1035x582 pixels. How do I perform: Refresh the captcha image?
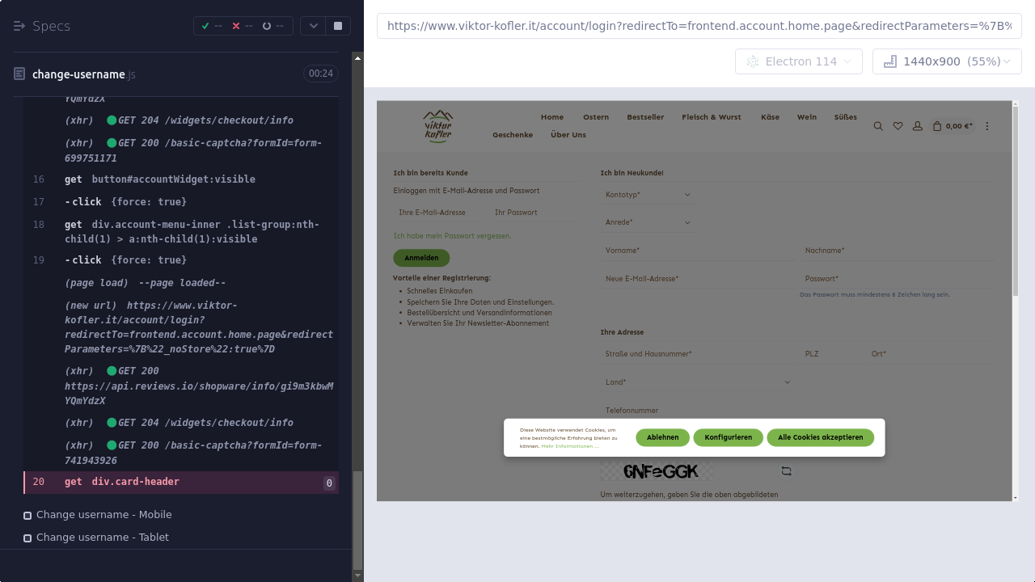[x=786, y=471]
